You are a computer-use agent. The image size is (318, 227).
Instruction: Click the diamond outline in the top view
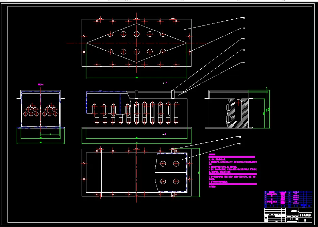tap(136, 43)
